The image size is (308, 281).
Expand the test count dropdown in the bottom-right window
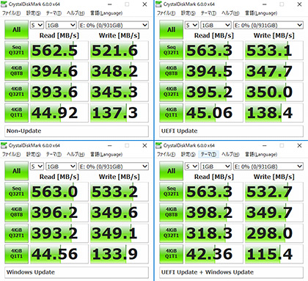pos(191,167)
